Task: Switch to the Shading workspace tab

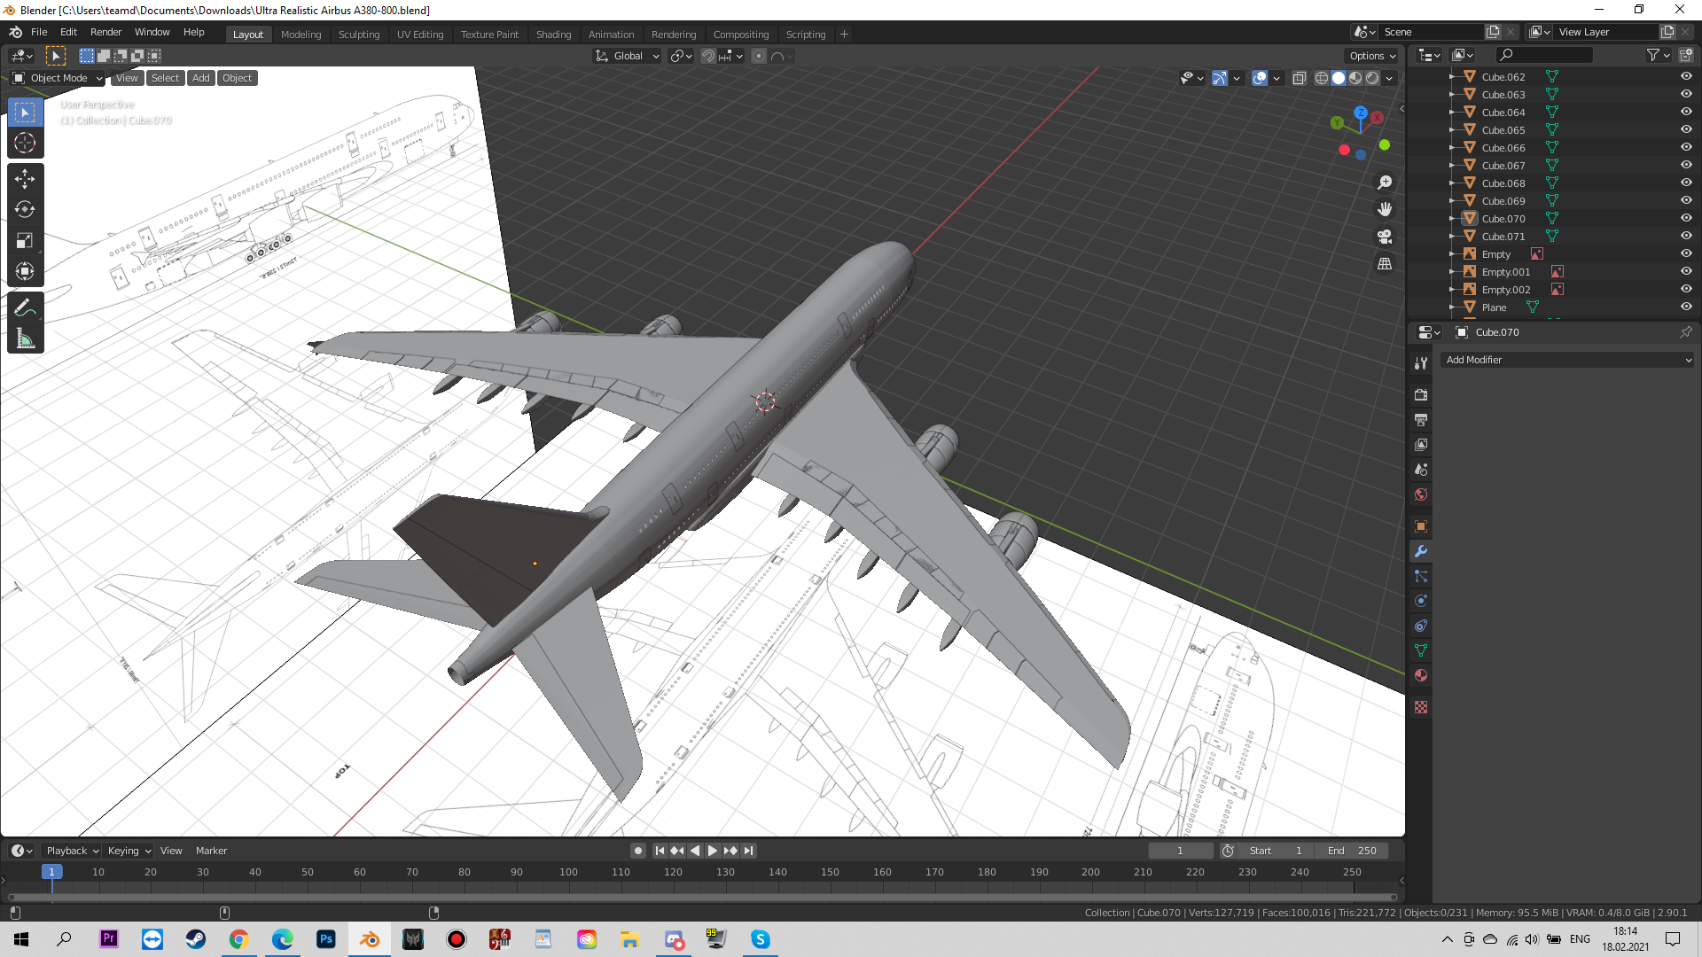Action: pos(553,34)
